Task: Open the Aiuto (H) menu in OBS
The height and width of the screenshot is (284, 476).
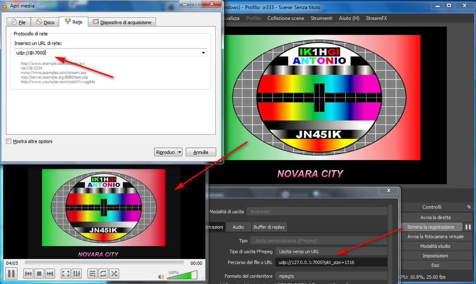Action: pyautogui.click(x=349, y=18)
